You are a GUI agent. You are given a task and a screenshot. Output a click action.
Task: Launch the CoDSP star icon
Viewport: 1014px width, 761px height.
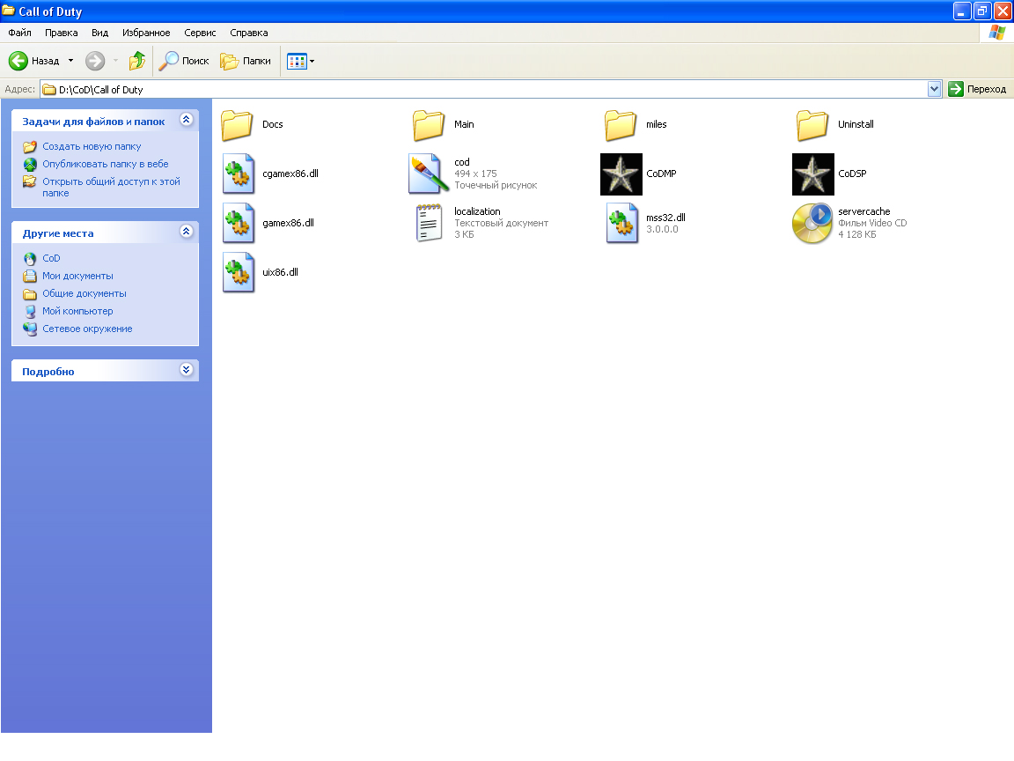(813, 174)
